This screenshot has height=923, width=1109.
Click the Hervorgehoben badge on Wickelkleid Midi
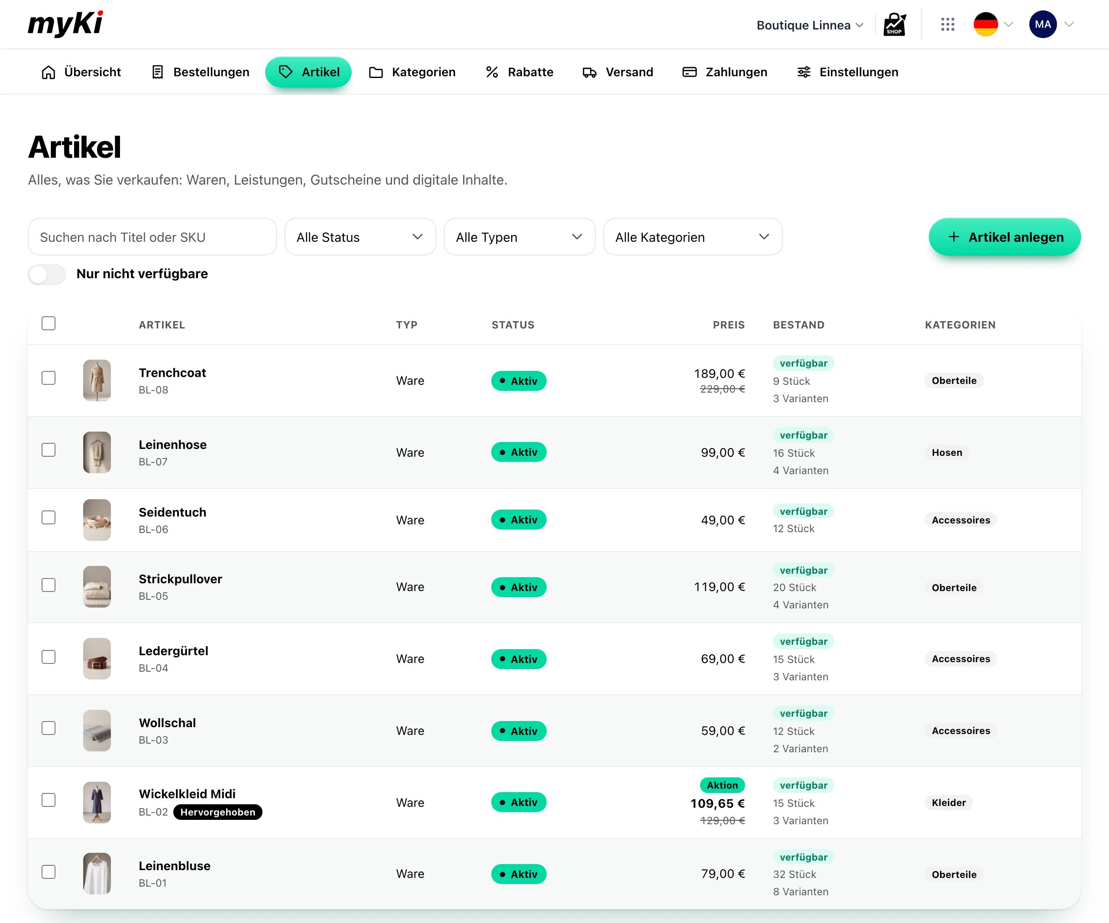click(217, 812)
